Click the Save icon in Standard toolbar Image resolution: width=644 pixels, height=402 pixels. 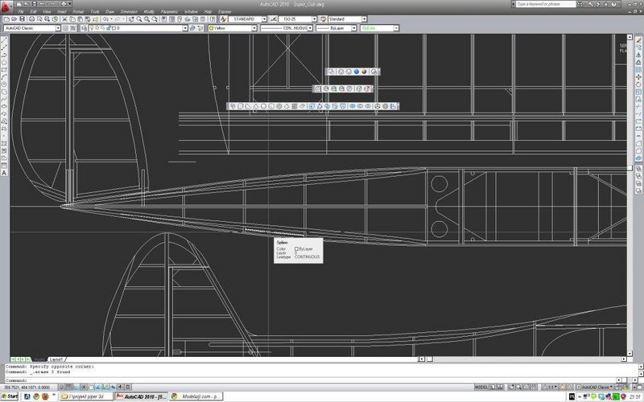coord(23,19)
